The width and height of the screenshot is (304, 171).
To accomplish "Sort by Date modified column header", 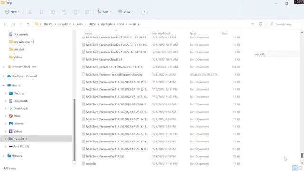I will 161,33.
